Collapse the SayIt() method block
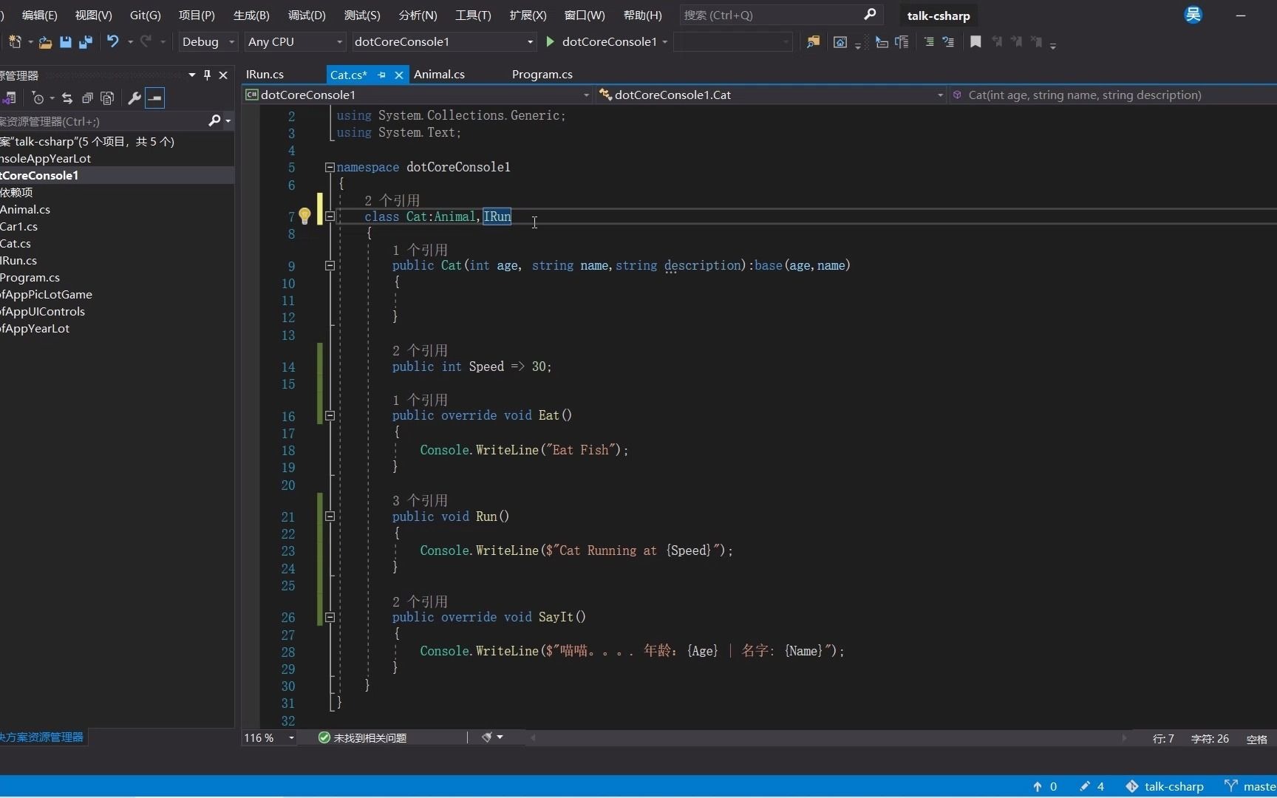Viewport: 1277px width, 798px height. tap(330, 617)
